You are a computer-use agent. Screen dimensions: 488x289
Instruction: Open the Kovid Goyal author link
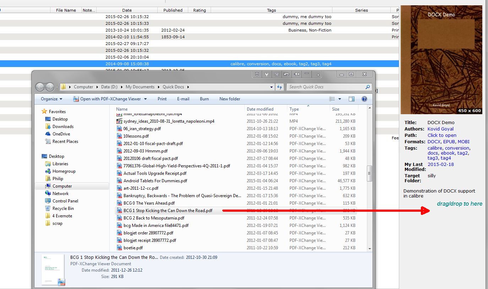[440, 129]
